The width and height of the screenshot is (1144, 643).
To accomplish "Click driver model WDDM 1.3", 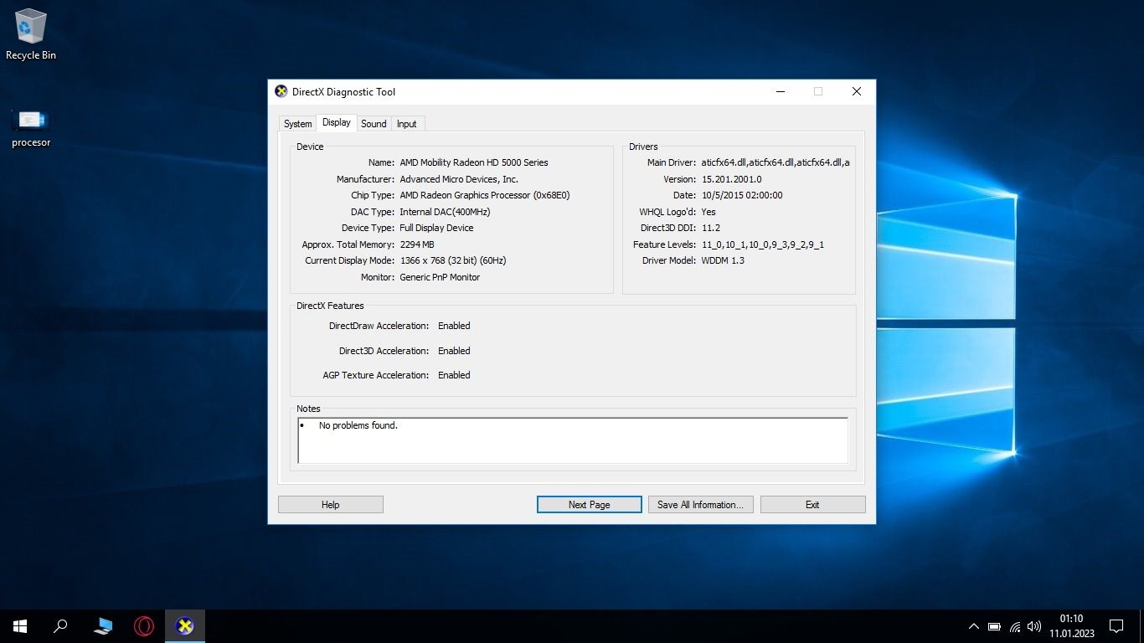I will click(x=723, y=260).
